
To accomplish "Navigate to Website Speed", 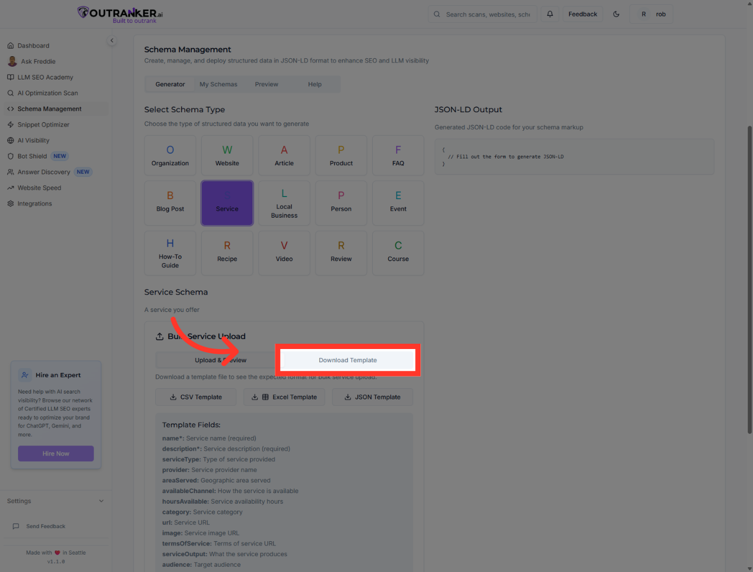I will point(39,188).
